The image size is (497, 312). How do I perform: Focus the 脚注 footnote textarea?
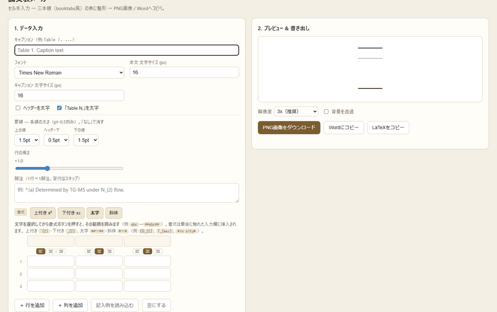pos(126,193)
